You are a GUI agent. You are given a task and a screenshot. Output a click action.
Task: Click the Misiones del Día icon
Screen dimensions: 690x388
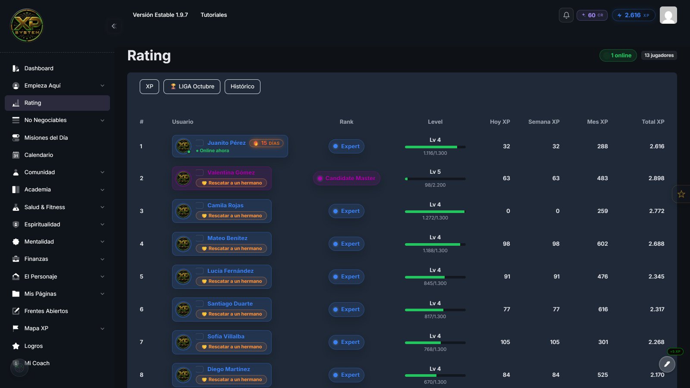click(16, 138)
